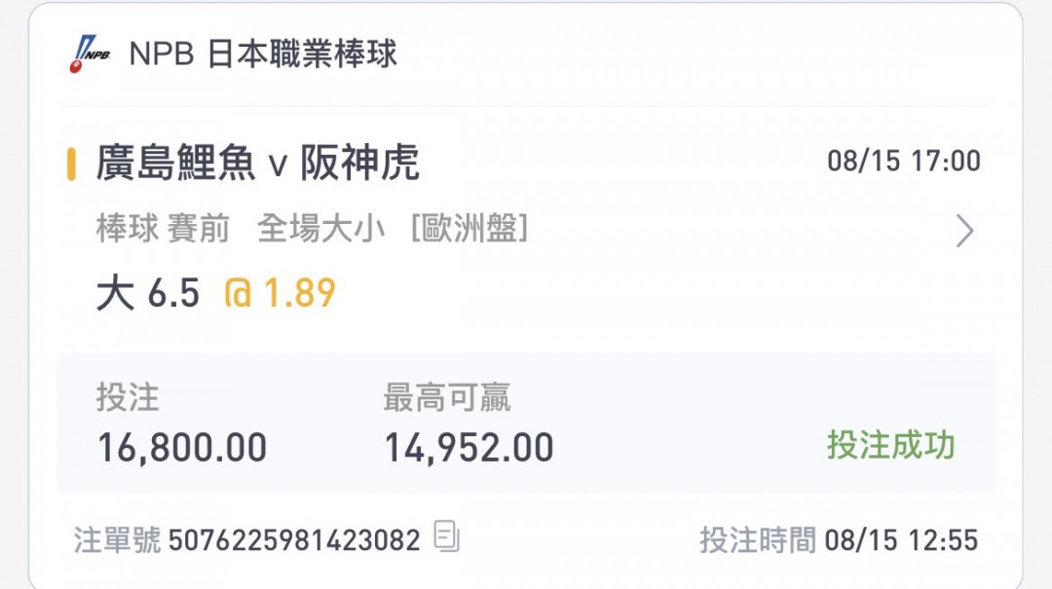Click the 全場大小 market type text
This screenshot has width=1052, height=589.
(x=321, y=229)
